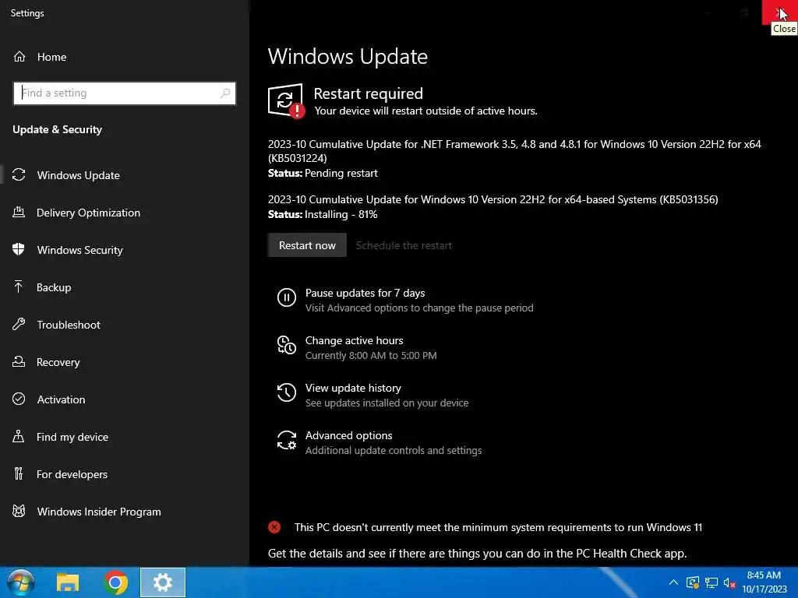The height and width of the screenshot is (598, 798).
Task: Focus the Find a setting search box
Action: (x=125, y=93)
